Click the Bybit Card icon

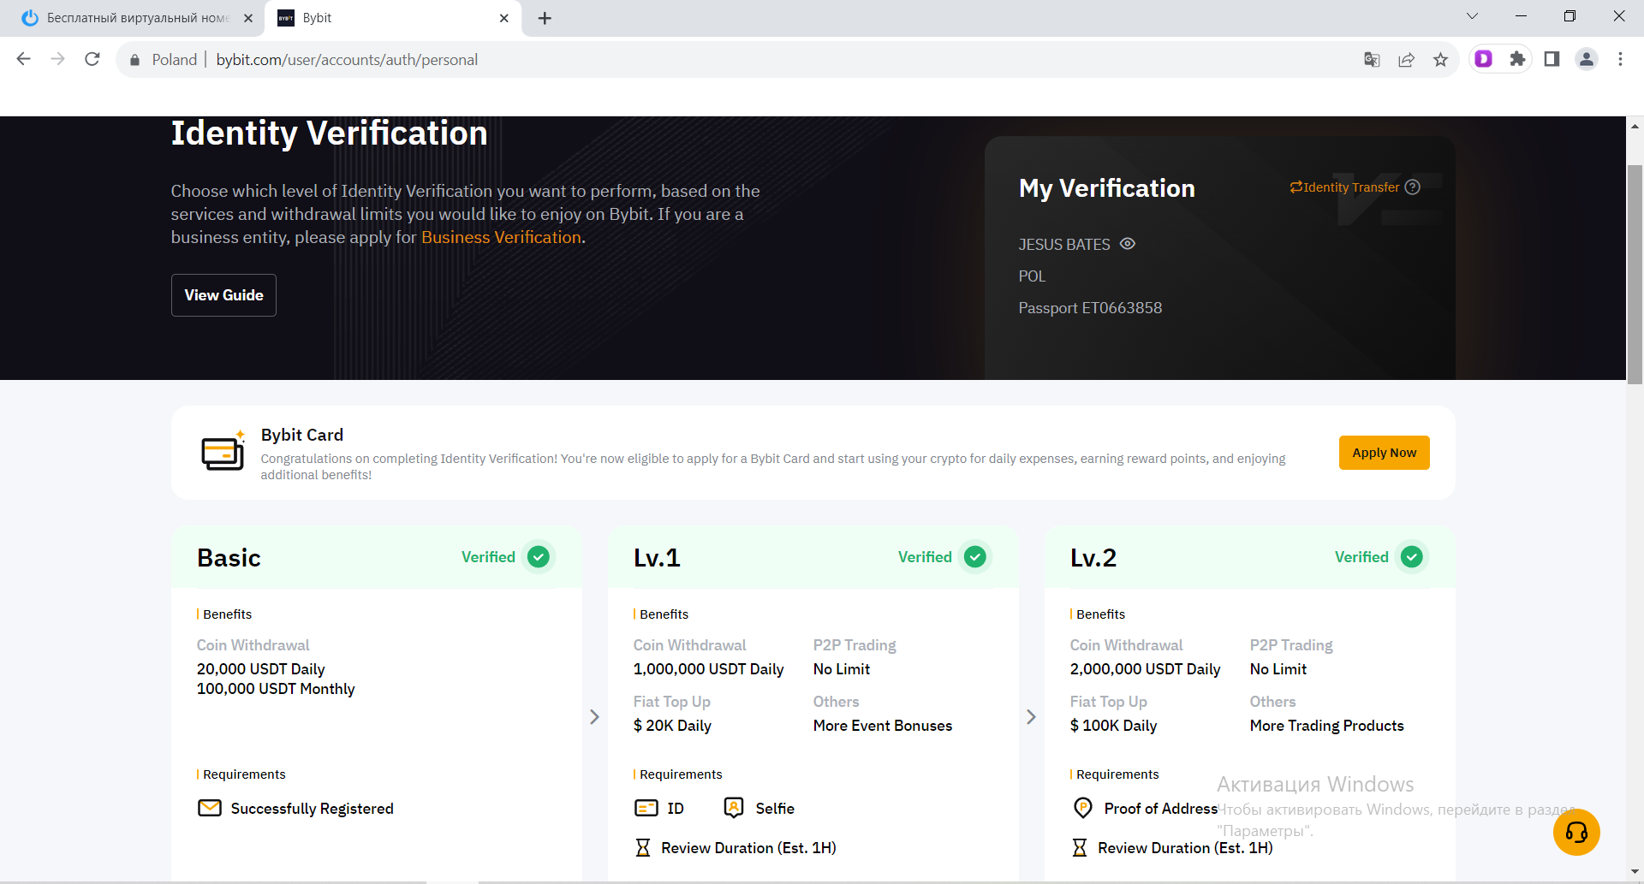223,452
